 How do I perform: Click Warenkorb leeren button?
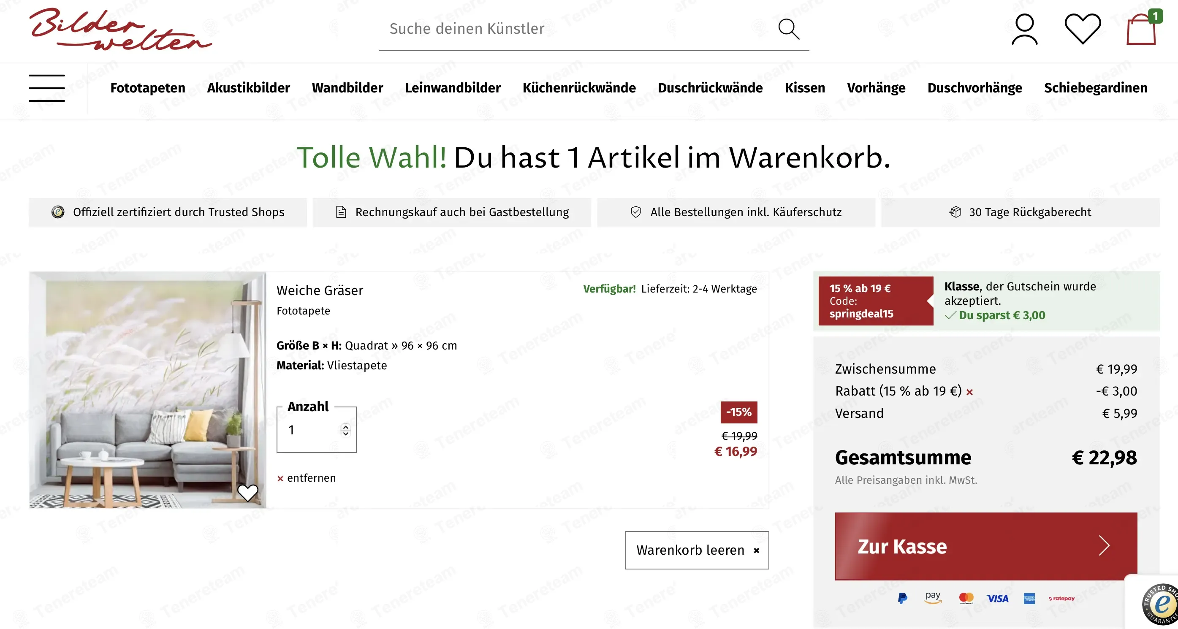[x=697, y=550]
